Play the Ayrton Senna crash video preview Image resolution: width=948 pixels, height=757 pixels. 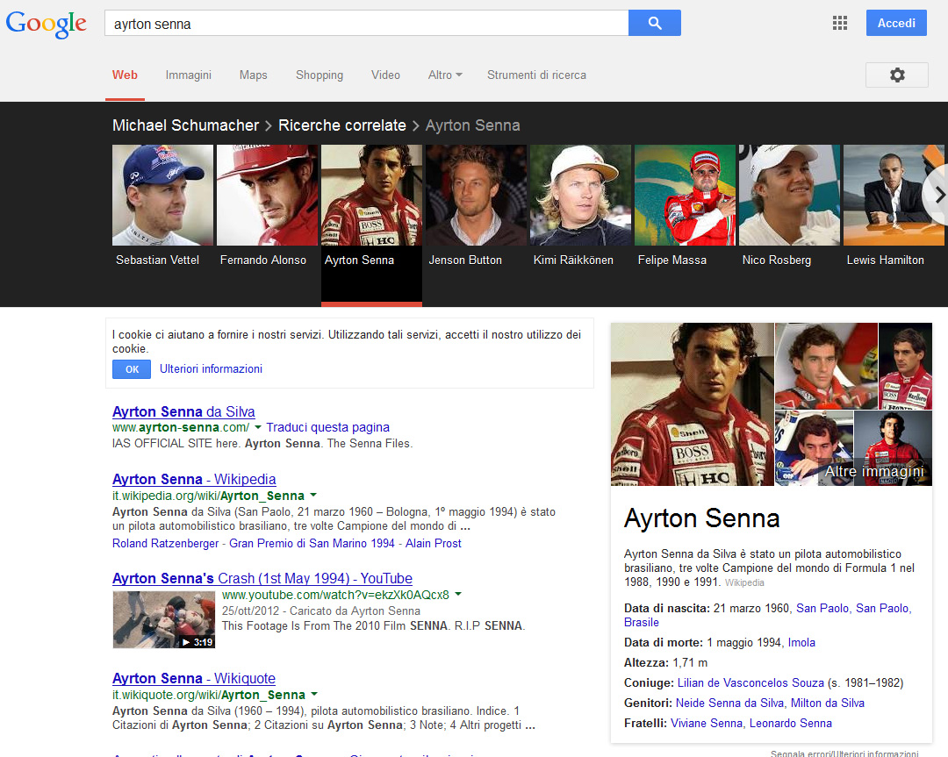[x=163, y=619]
